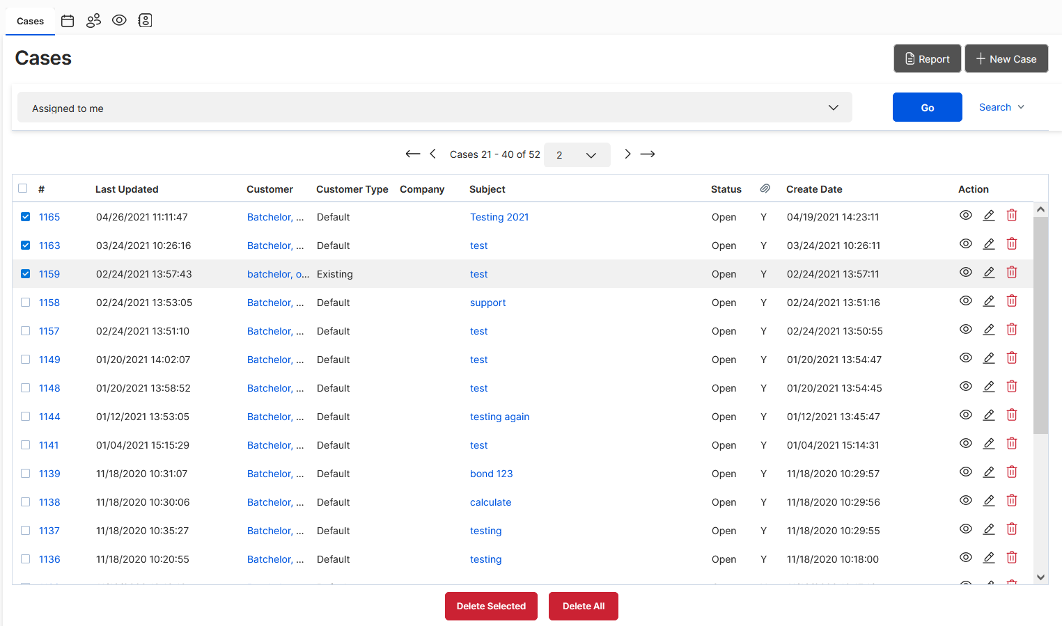Image resolution: width=1062 pixels, height=626 pixels.
Task: Go to the previous page chevron
Action: pyautogui.click(x=432, y=154)
